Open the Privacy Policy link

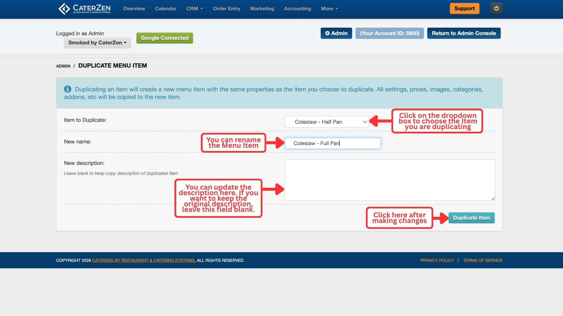437,260
